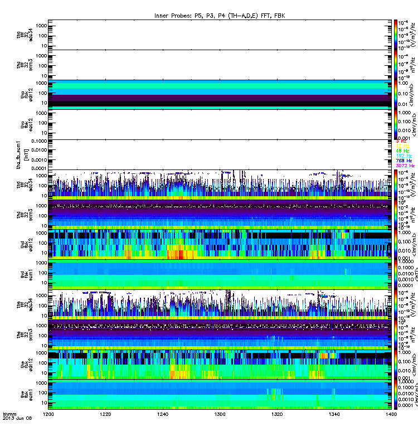Select the yellow "12 Hz" legend entry
Screen dimensions: 418x446
click(x=402, y=146)
